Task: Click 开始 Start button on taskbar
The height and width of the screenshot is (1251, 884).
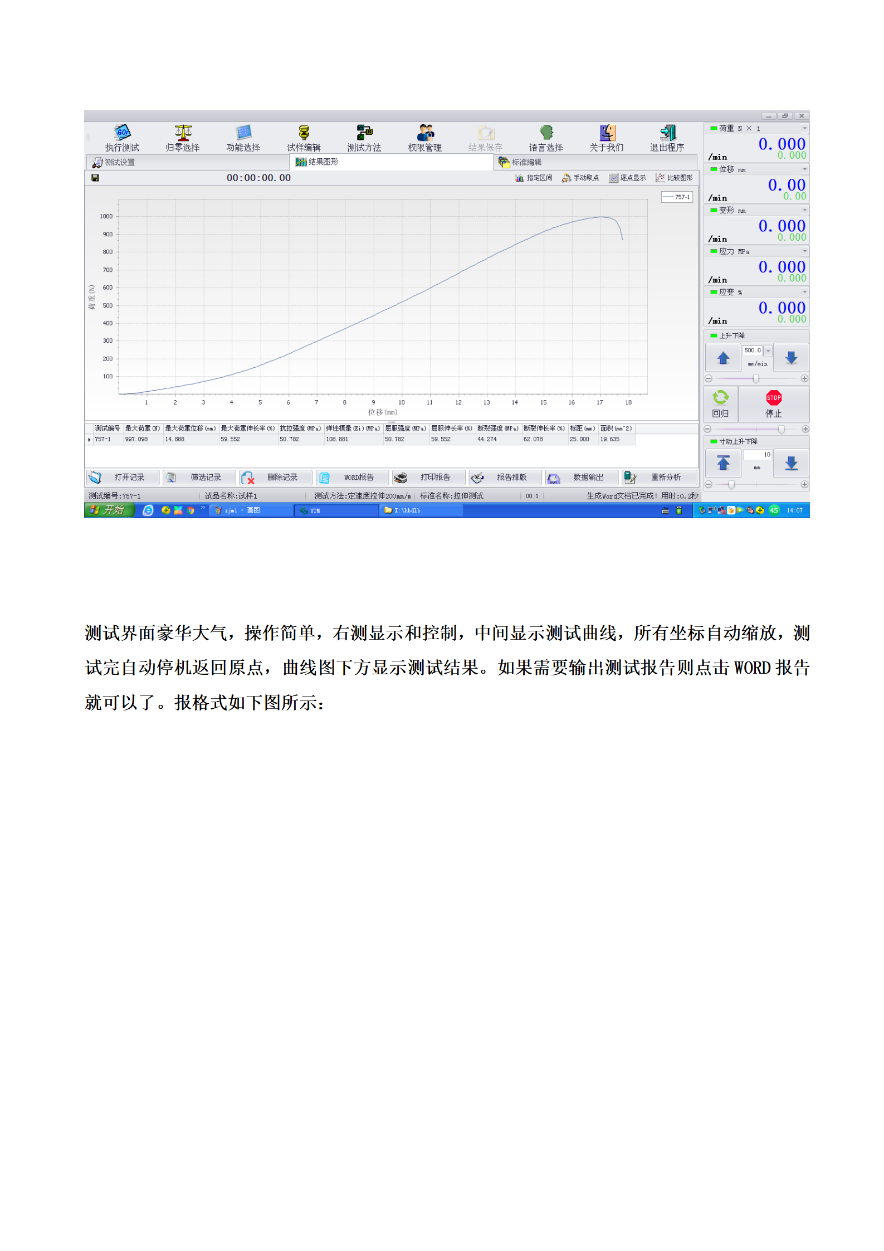Action: pyautogui.click(x=110, y=510)
